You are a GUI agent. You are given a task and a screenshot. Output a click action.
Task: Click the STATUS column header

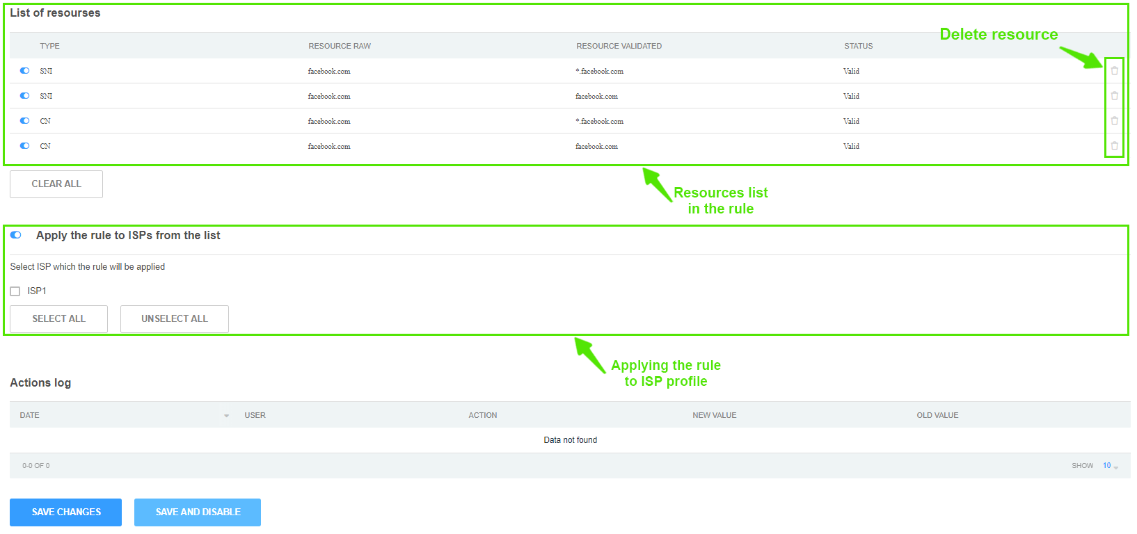(x=858, y=46)
